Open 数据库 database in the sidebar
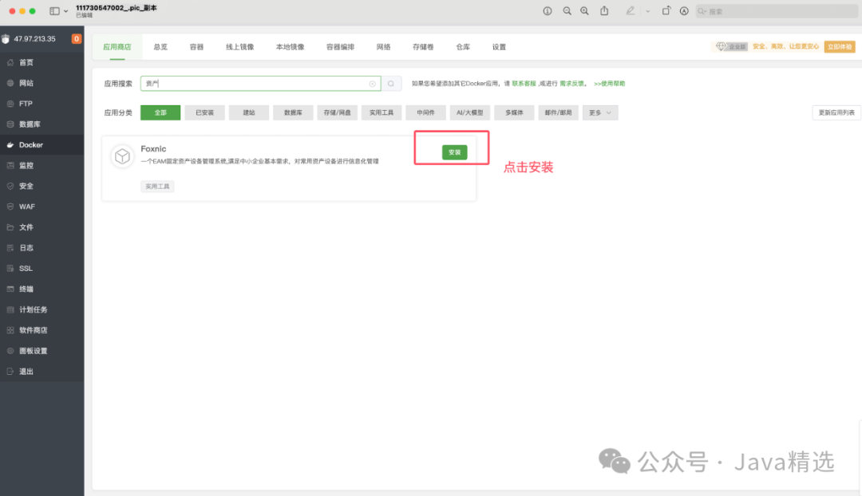This screenshot has width=862, height=496. click(x=42, y=124)
